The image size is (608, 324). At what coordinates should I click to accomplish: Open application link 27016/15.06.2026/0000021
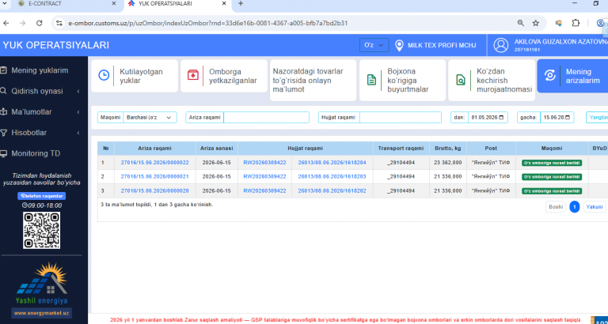coord(154,176)
